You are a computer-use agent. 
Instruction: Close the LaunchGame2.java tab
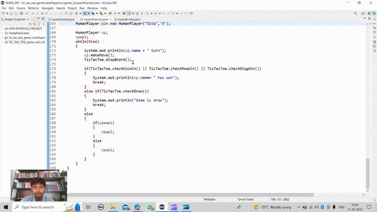(x=111, y=19)
